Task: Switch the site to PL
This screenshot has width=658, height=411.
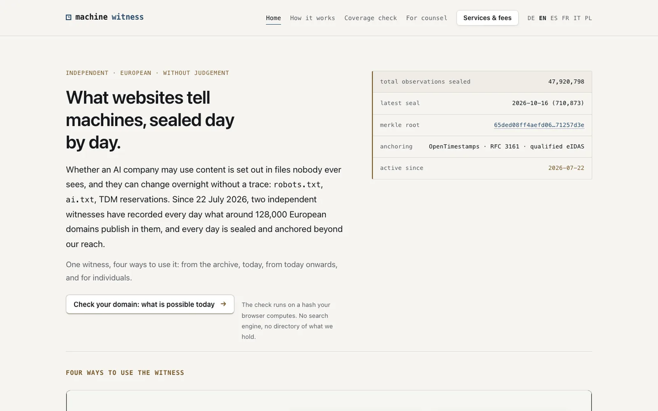Action: 588,18
